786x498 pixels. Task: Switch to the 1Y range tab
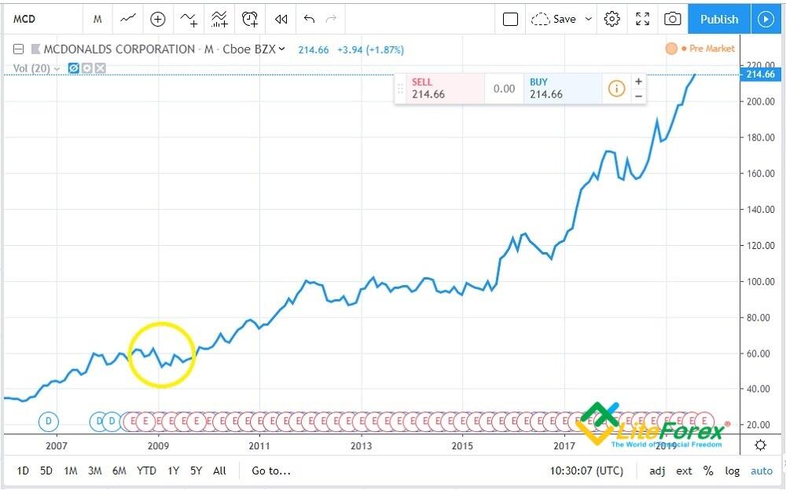(x=173, y=471)
